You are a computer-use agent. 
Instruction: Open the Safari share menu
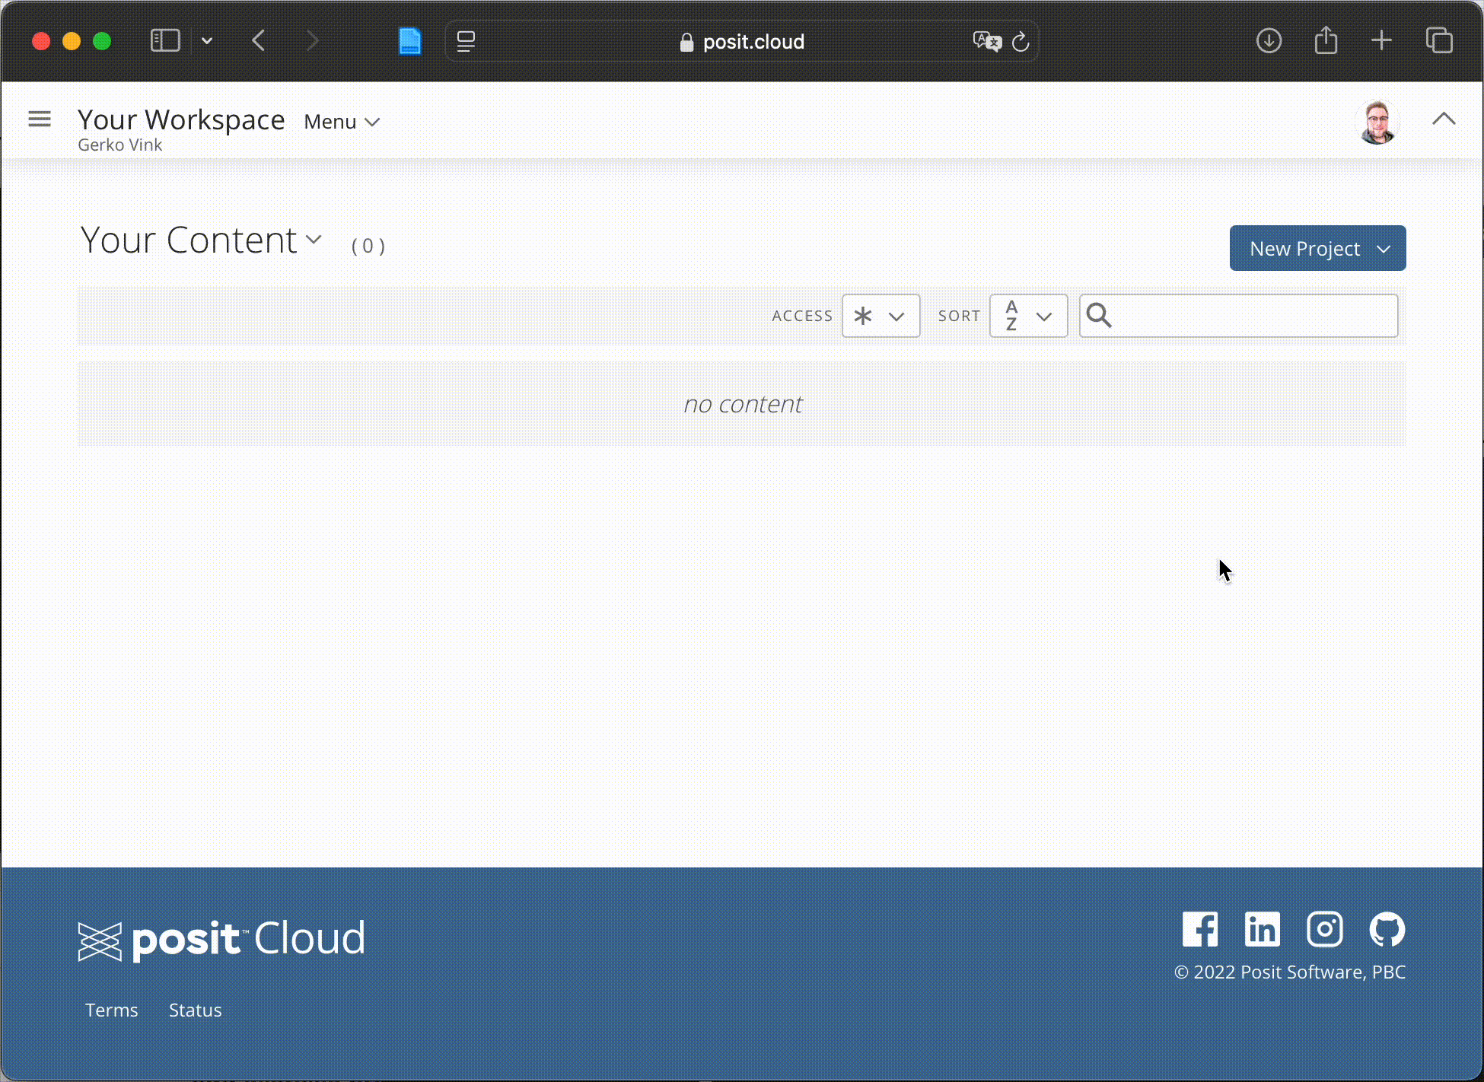coord(1326,40)
